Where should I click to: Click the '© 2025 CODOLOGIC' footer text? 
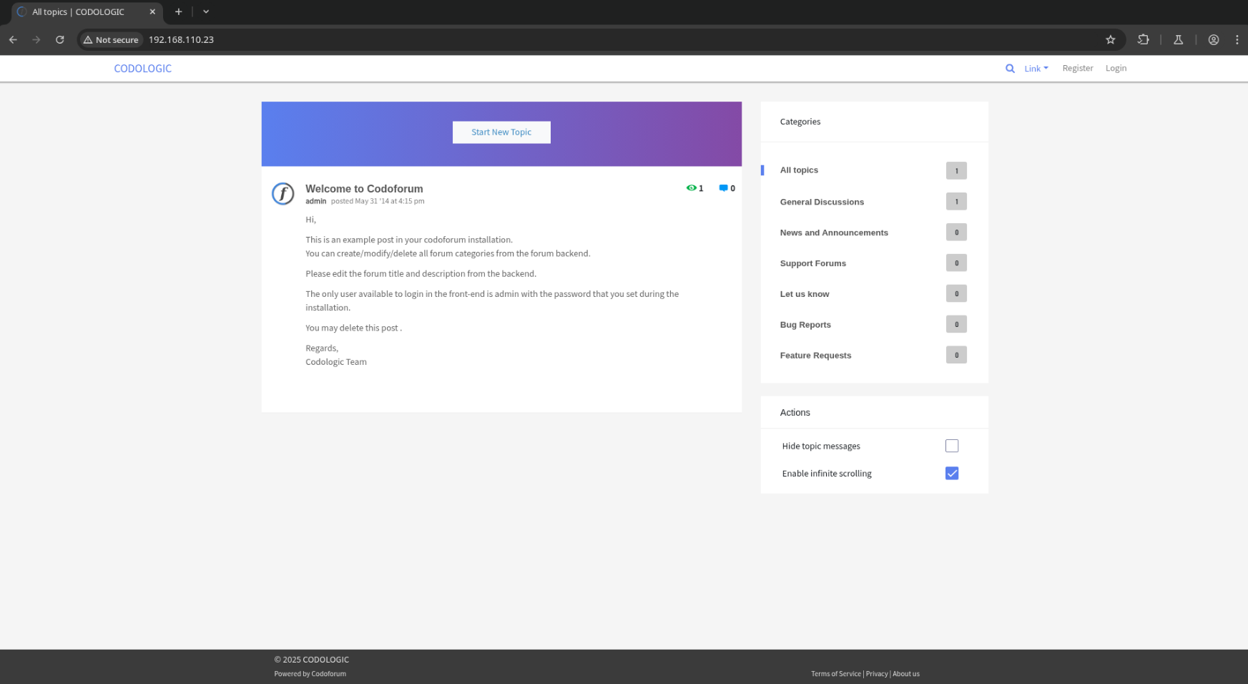click(x=312, y=660)
